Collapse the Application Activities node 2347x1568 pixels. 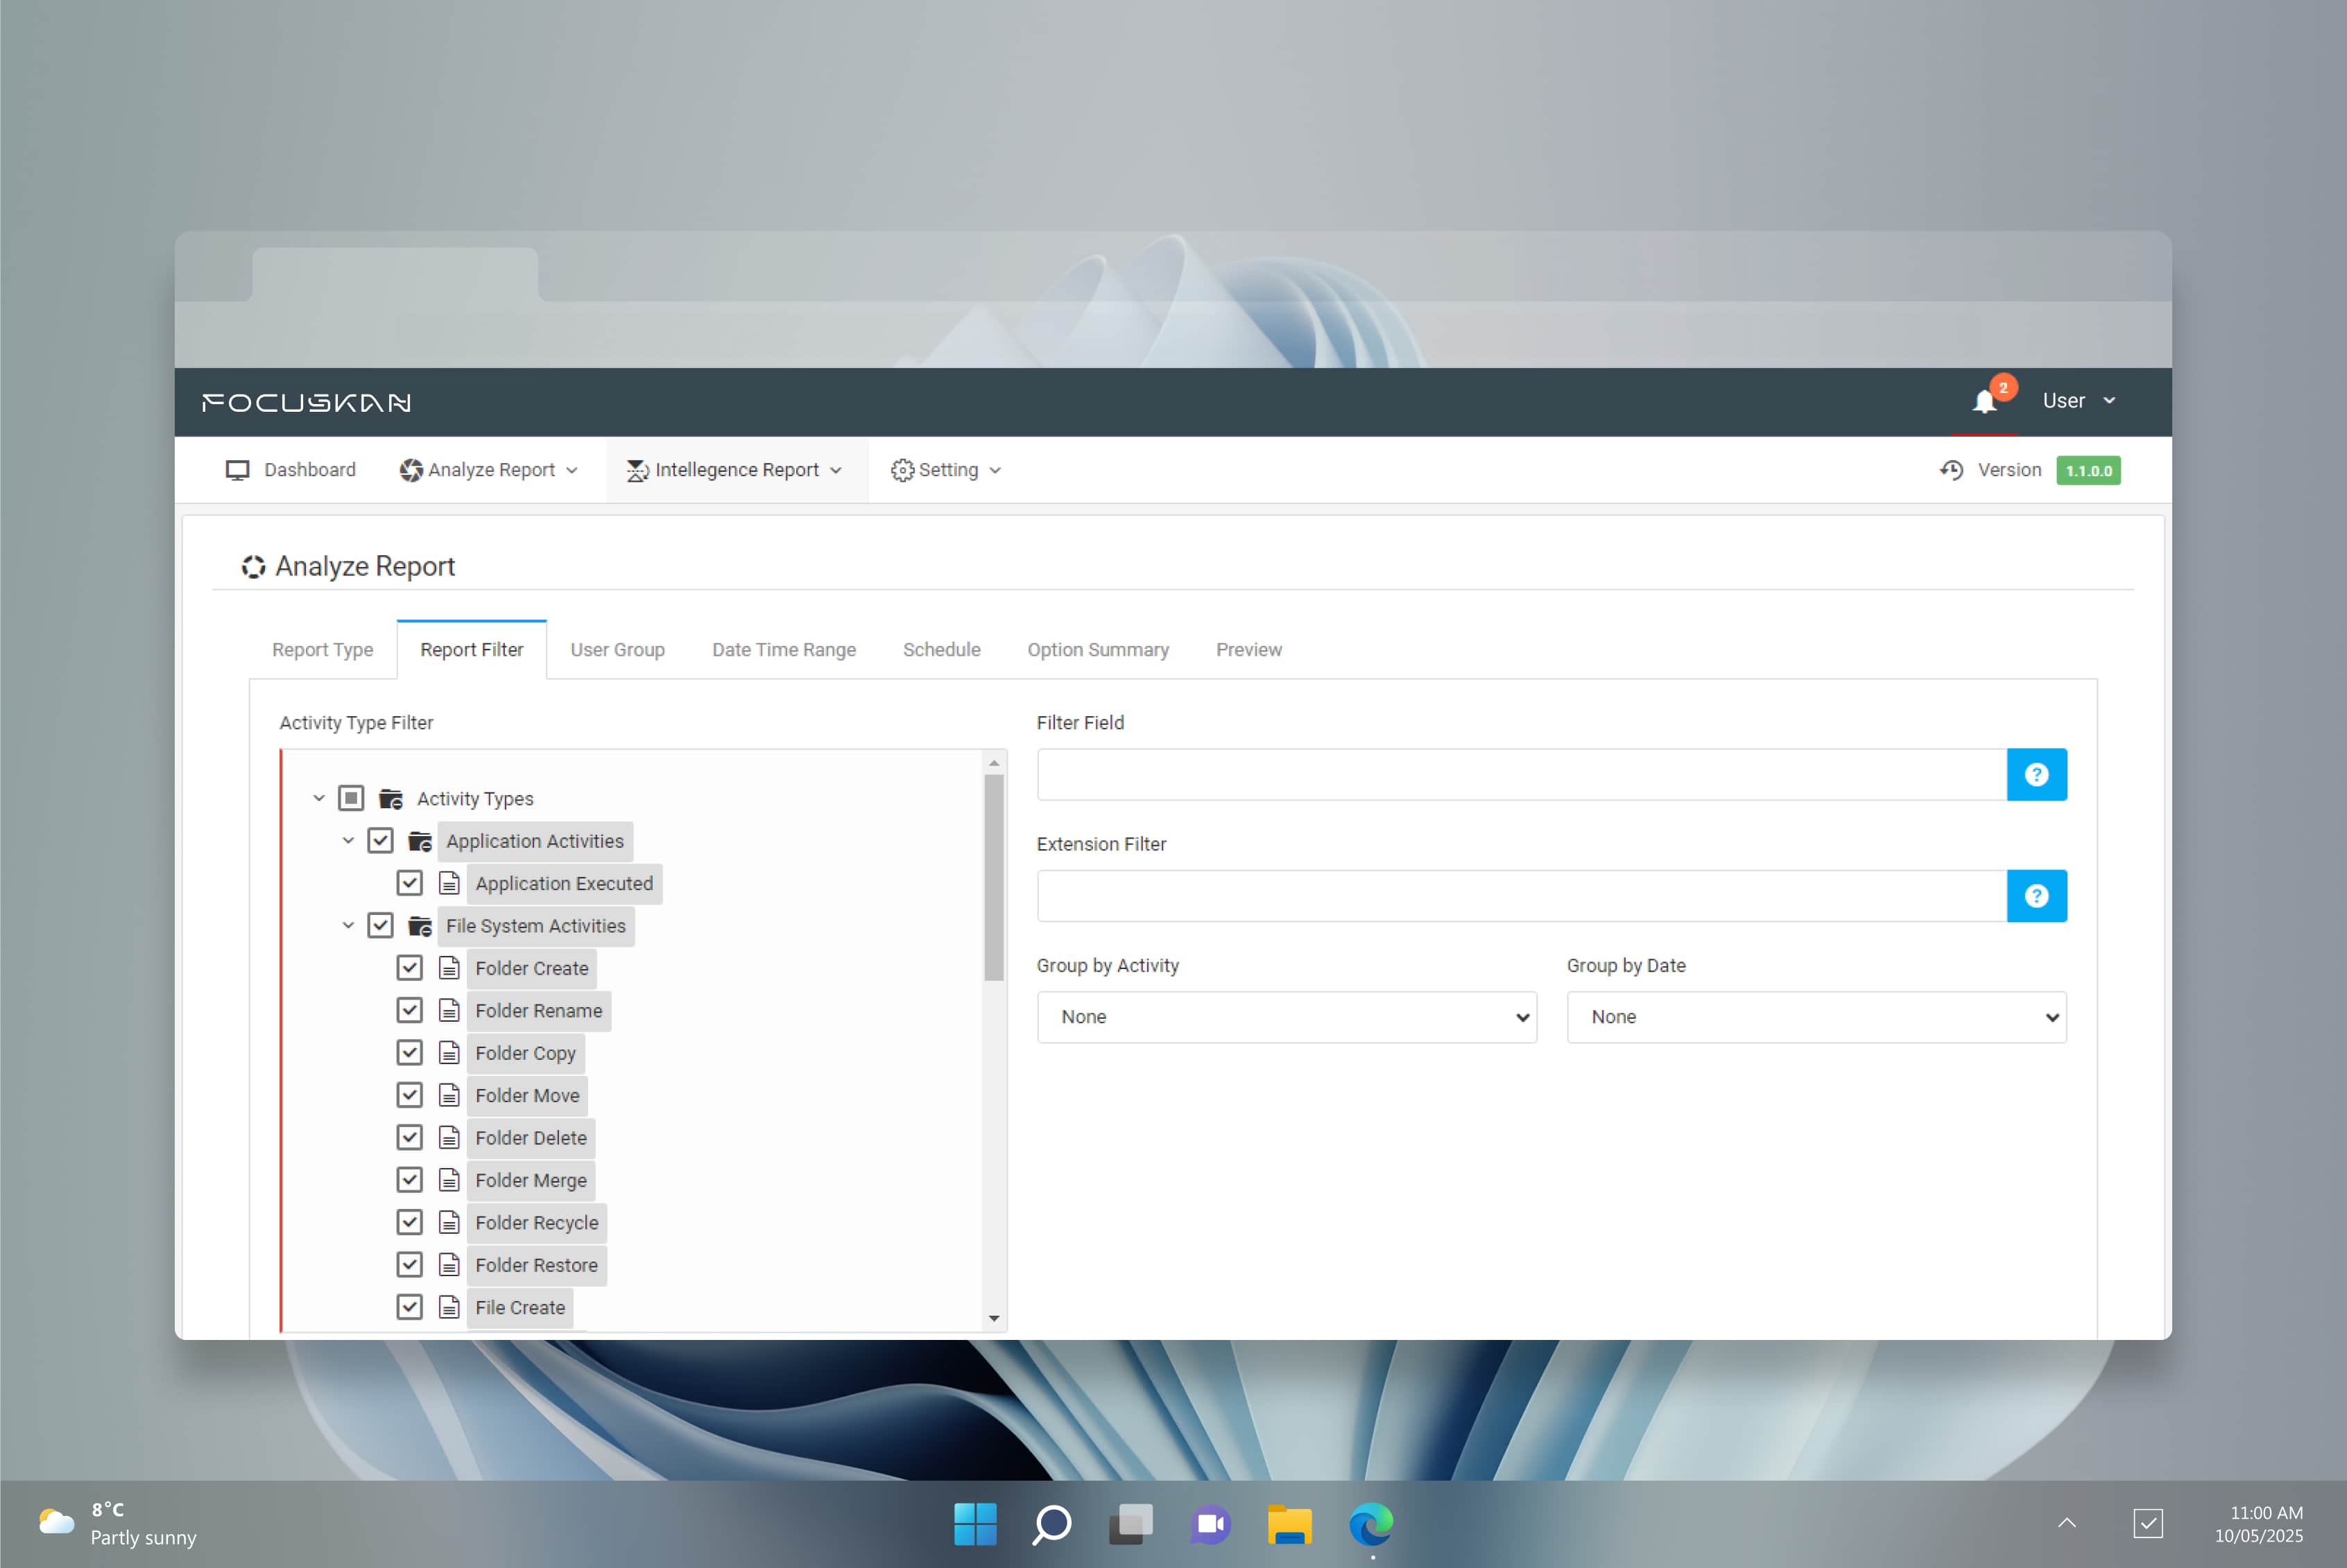348,841
